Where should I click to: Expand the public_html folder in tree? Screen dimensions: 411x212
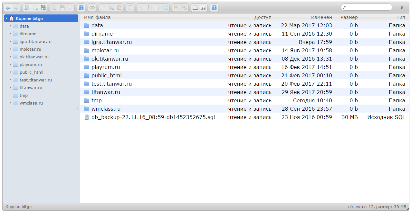(10, 72)
